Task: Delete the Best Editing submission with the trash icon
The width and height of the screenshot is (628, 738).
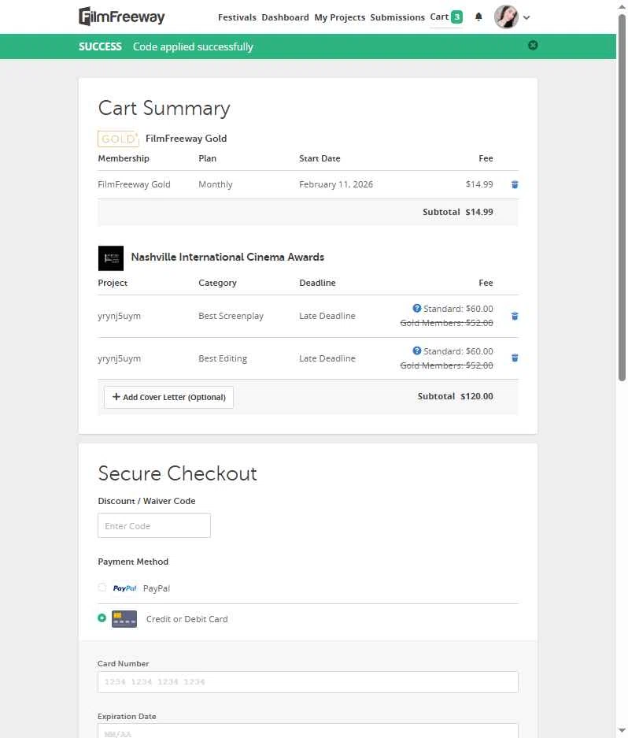Action: pyautogui.click(x=515, y=358)
